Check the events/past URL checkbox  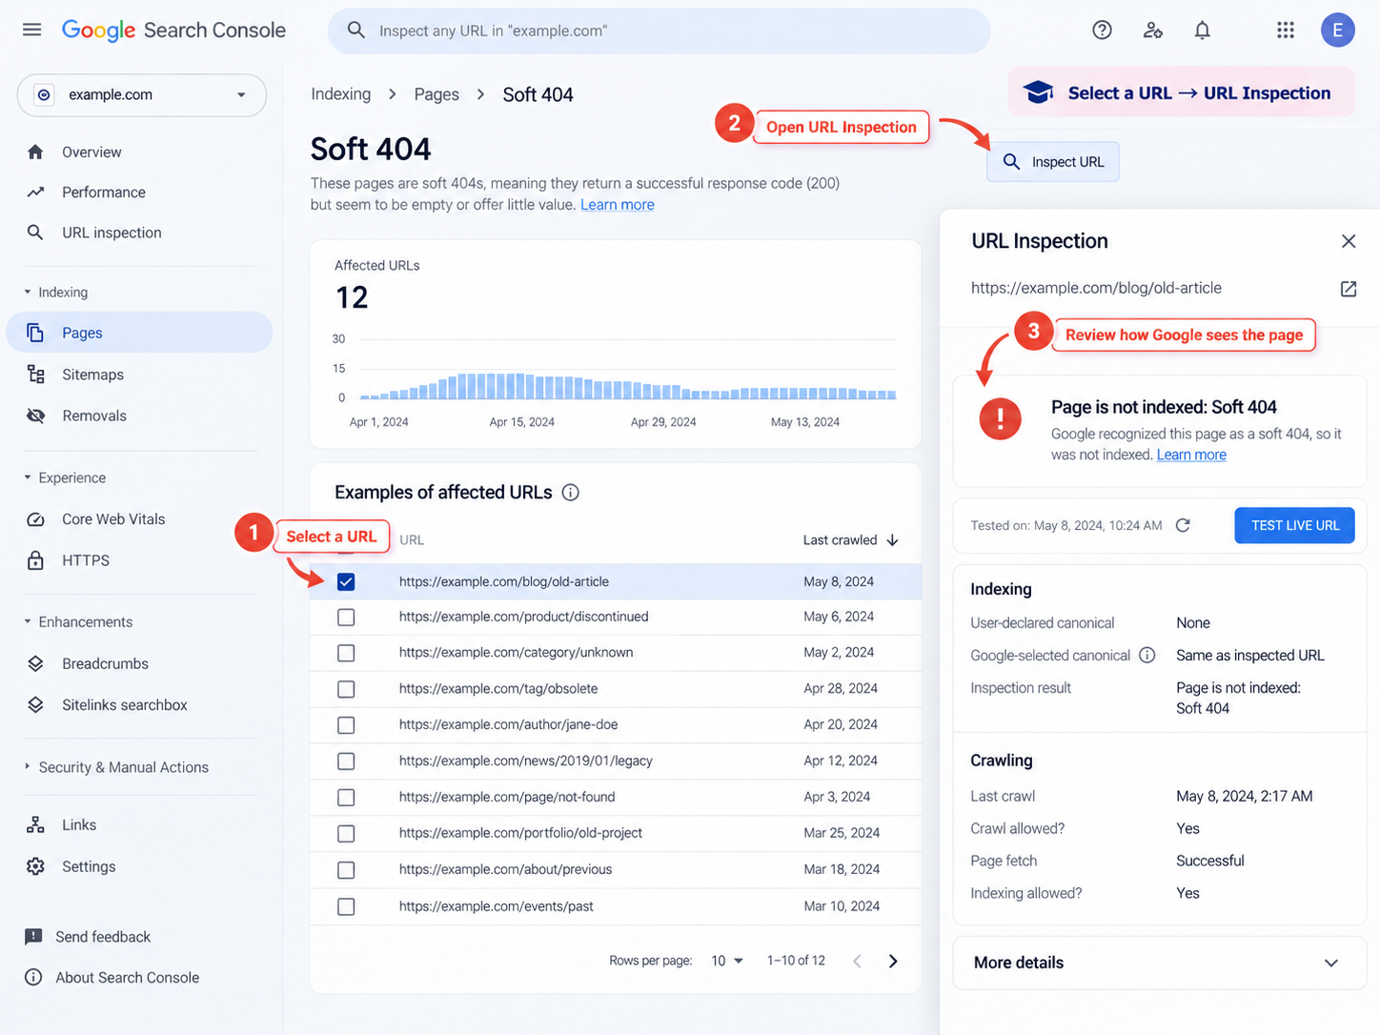point(346,906)
